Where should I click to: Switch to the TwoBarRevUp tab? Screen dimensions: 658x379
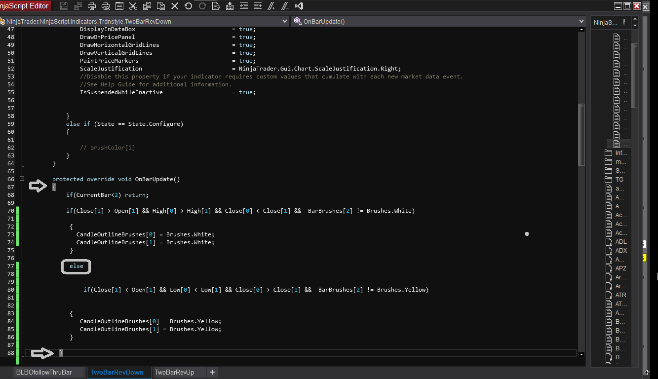(174, 372)
